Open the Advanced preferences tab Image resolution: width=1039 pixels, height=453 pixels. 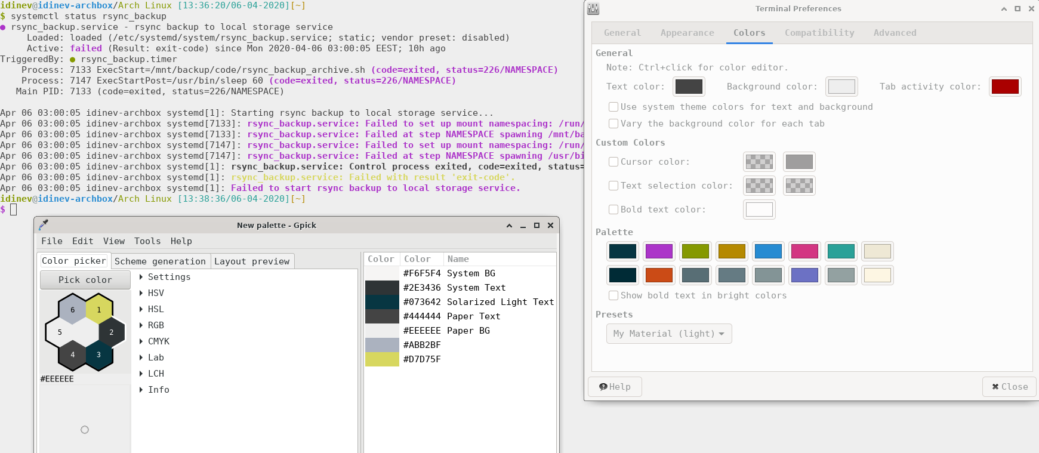(x=895, y=33)
